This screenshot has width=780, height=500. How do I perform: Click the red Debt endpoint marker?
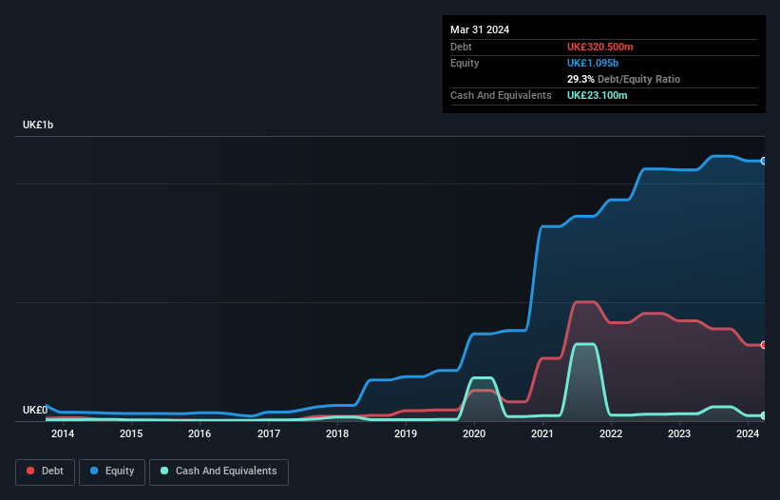[764, 345]
